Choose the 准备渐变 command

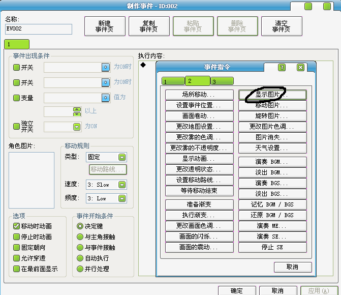coord(199,204)
